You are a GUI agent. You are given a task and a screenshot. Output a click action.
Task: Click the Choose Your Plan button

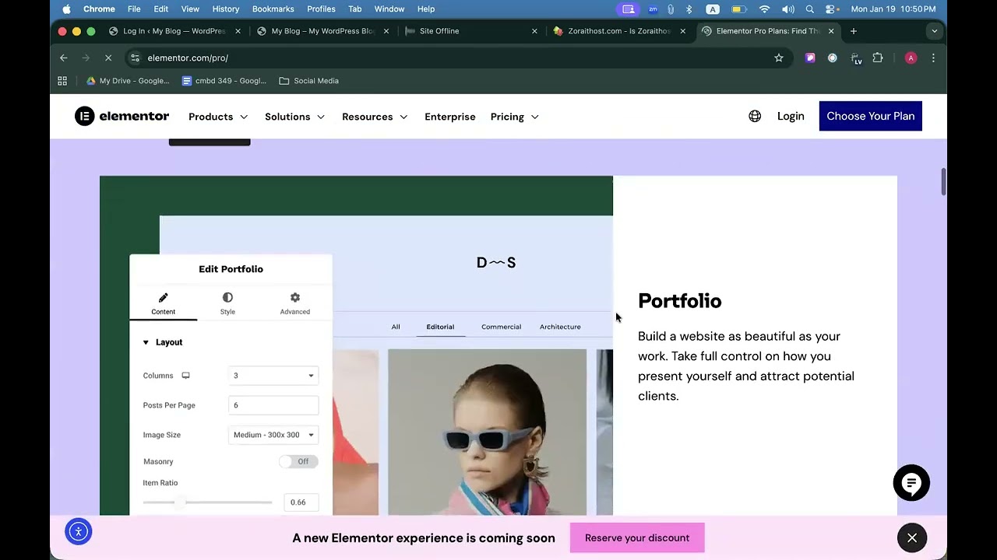pyautogui.click(x=870, y=116)
